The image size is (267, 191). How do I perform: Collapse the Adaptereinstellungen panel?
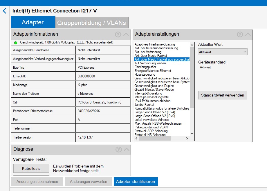248,34
